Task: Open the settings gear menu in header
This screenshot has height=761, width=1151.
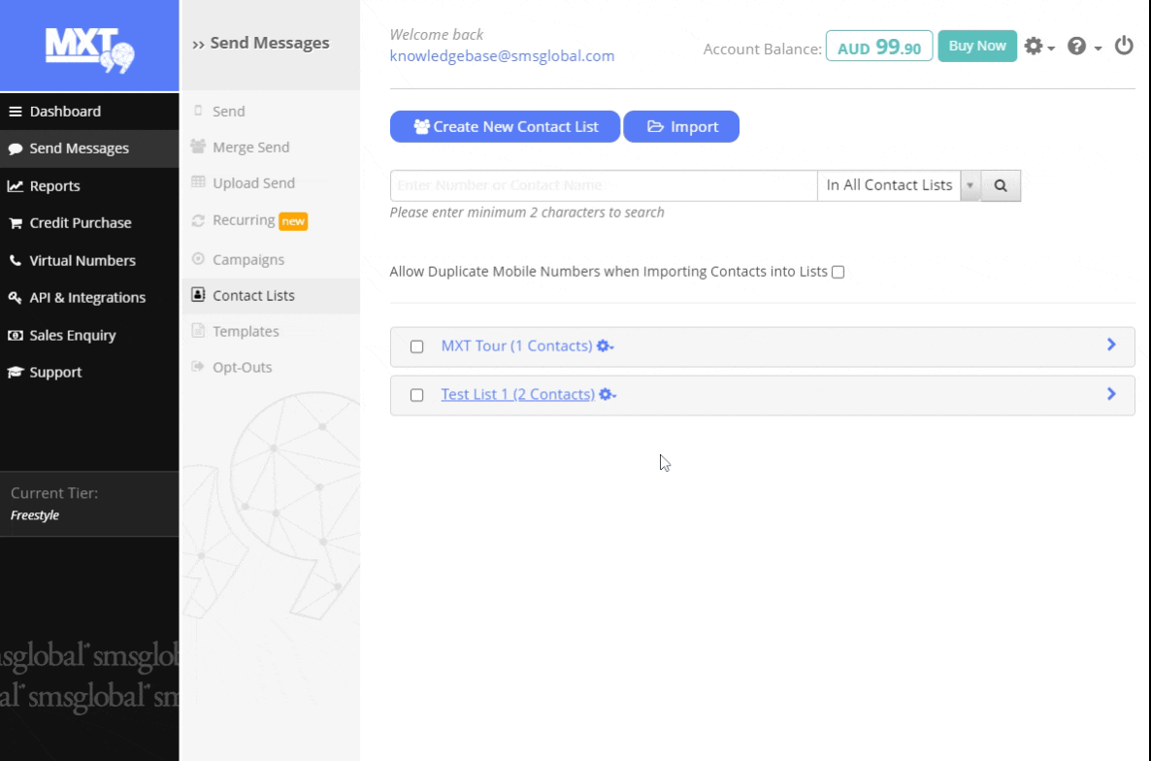Action: pyautogui.click(x=1037, y=46)
